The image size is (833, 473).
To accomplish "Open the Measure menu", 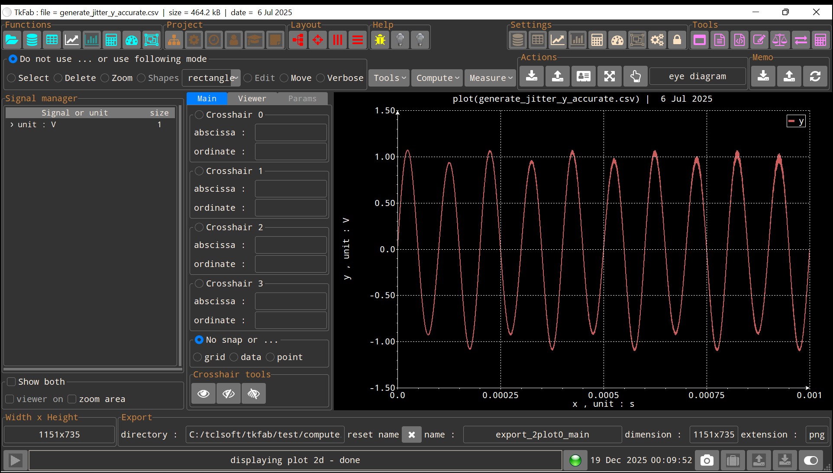I will tap(491, 78).
